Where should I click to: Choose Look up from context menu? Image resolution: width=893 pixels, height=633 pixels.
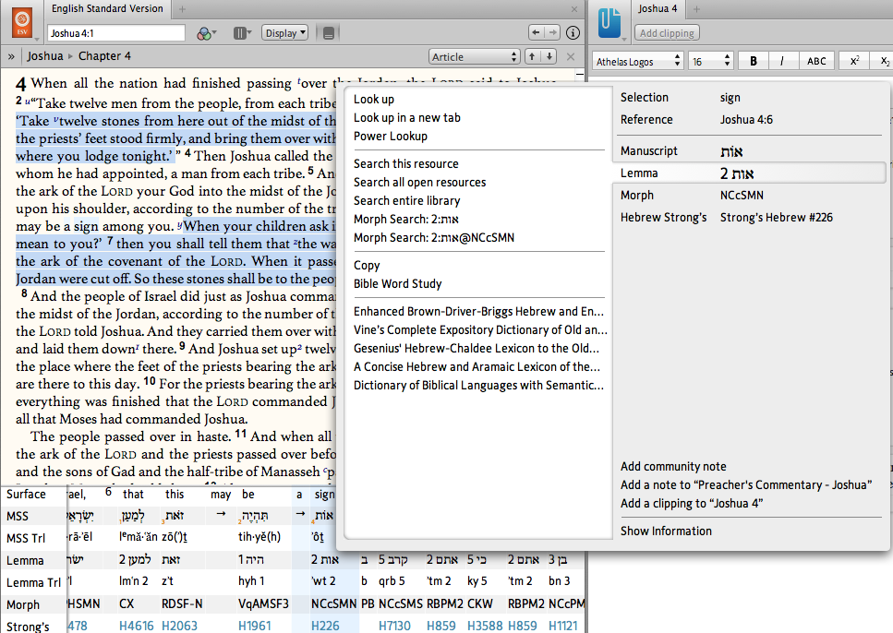(374, 99)
